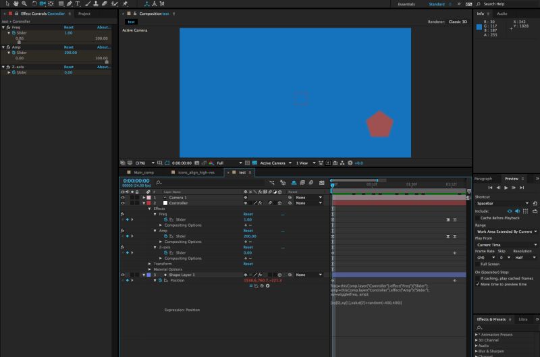Reset Preview shortcut settings icon
540x357 pixels.
tap(535, 203)
